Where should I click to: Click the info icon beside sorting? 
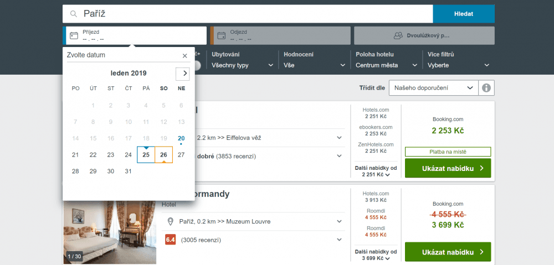pyautogui.click(x=486, y=88)
